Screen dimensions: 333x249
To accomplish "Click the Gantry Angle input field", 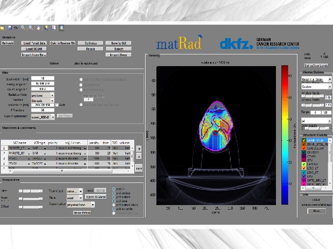I will pyautogui.click(x=43, y=84).
